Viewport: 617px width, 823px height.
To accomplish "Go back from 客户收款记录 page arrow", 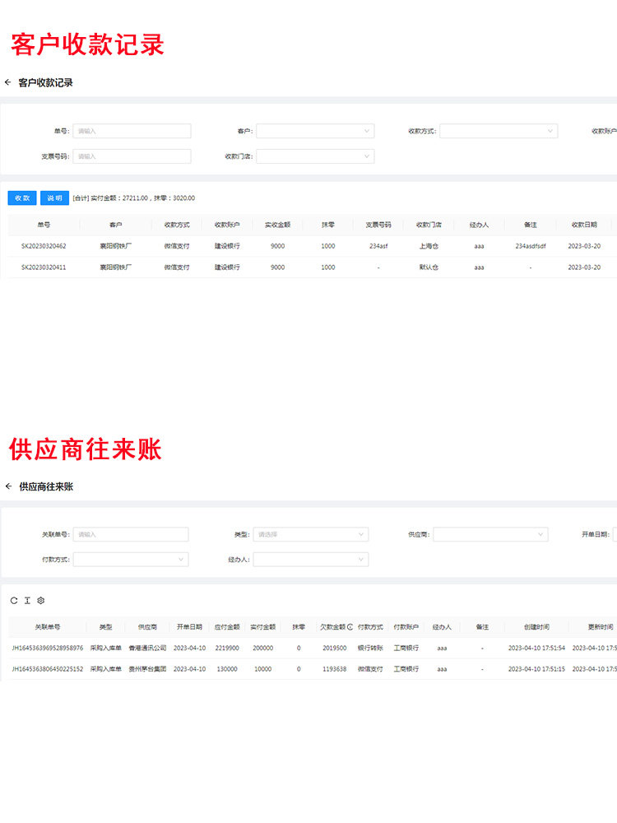I will coord(8,81).
